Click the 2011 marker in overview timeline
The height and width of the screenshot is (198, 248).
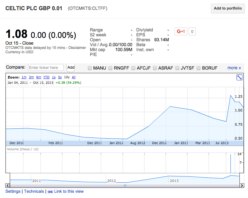click(x=37, y=181)
